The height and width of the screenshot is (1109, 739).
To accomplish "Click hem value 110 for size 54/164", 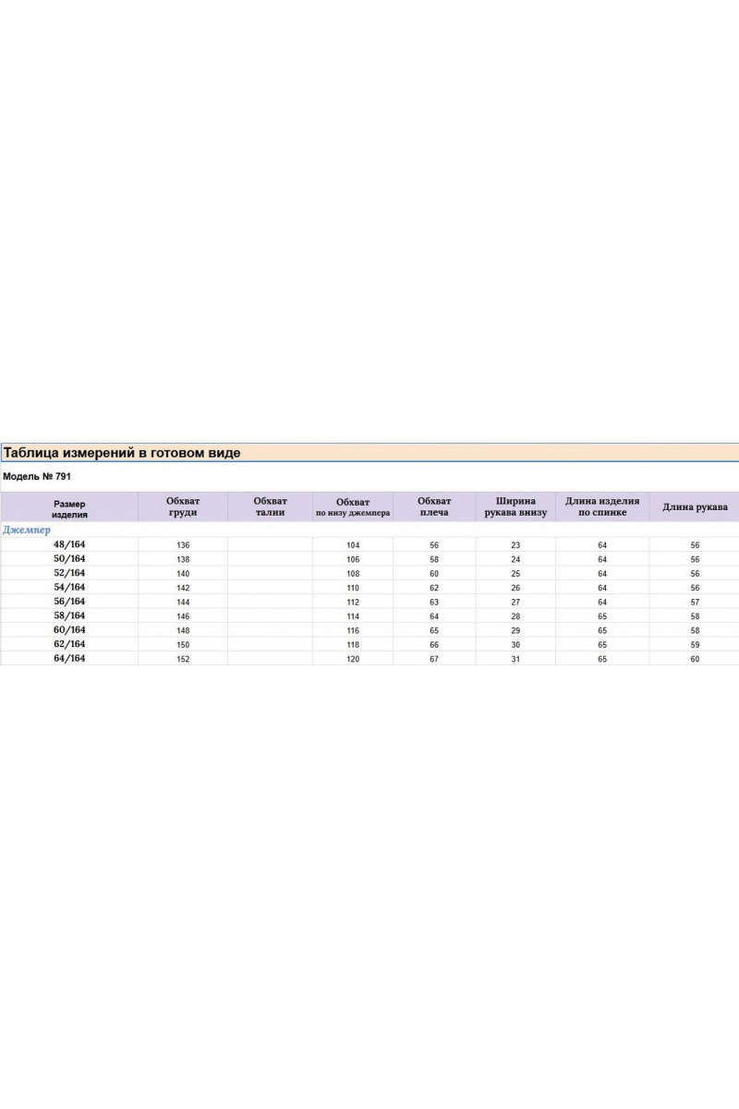I will (353, 588).
